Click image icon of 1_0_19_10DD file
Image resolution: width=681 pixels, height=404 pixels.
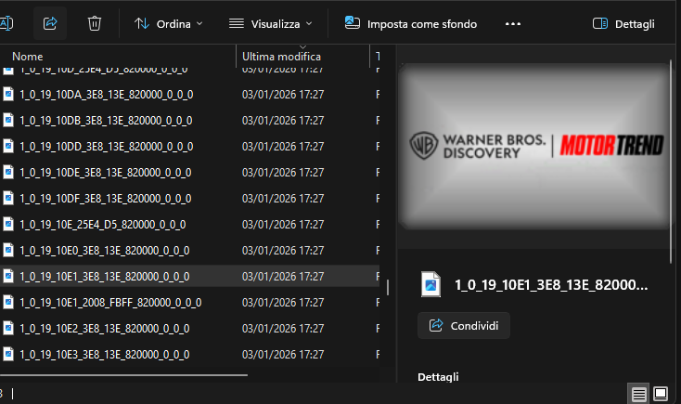coord(8,146)
